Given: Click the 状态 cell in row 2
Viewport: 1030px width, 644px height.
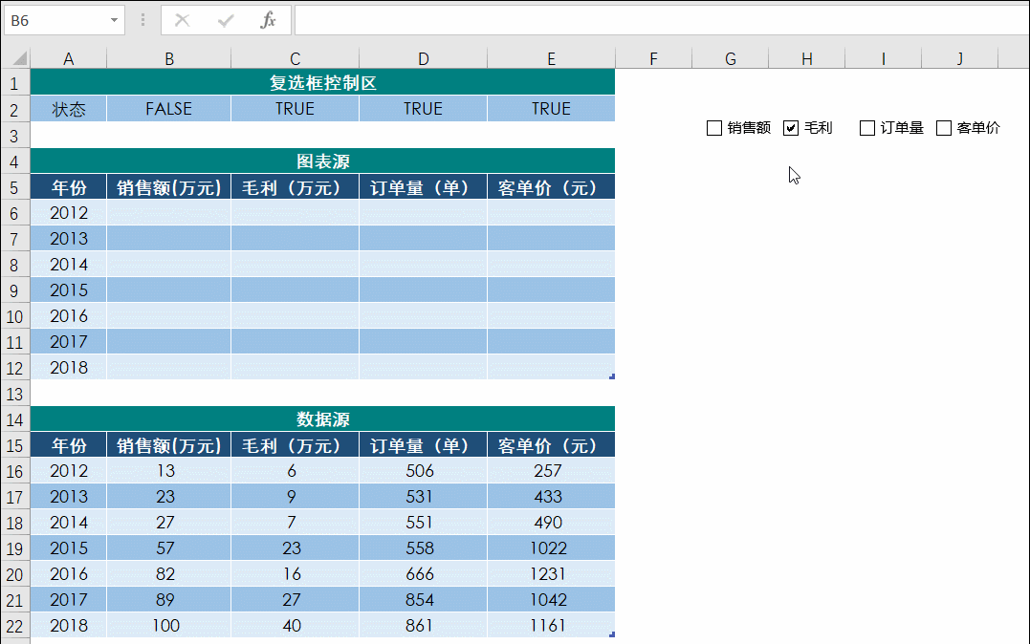Looking at the screenshot, I should pyautogui.click(x=68, y=109).
